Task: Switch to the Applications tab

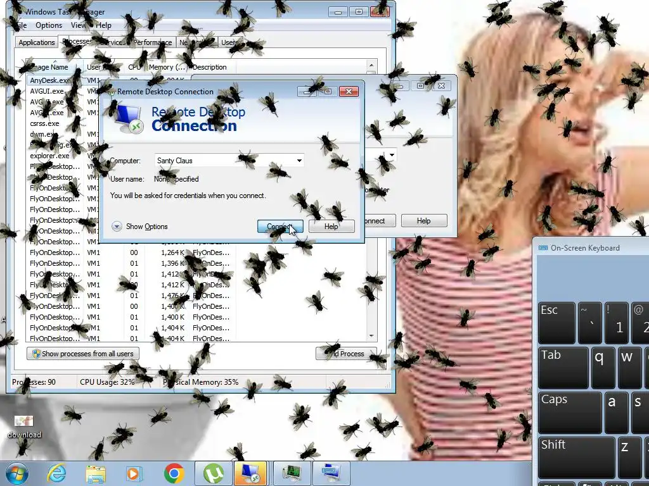Action: tap(36, 42)
